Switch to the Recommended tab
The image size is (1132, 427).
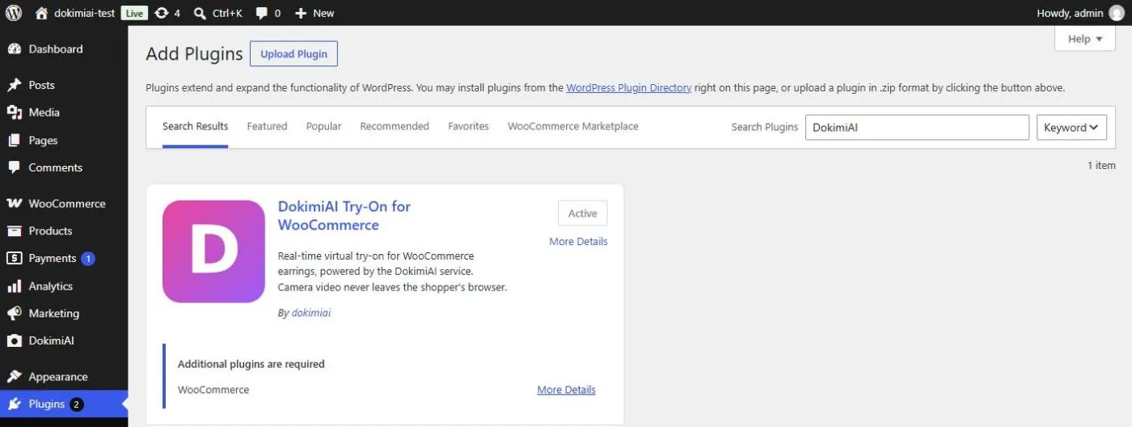(395, 127)
